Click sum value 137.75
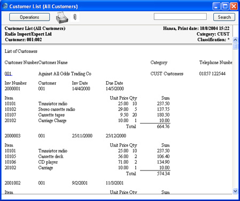 tap(163, 109)
